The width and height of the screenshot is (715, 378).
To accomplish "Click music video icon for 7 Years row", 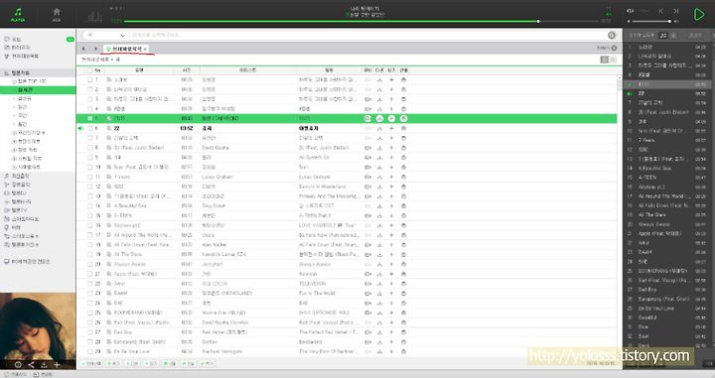I will [x=368, y=177].
